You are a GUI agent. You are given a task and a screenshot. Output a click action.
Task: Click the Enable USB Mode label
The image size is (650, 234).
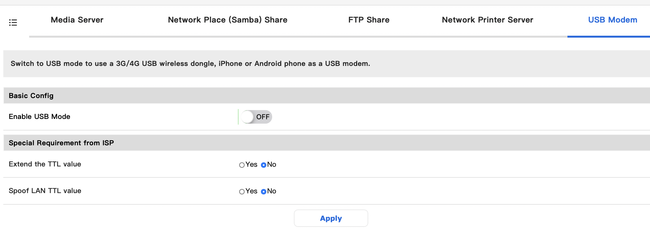click(39, 117)
